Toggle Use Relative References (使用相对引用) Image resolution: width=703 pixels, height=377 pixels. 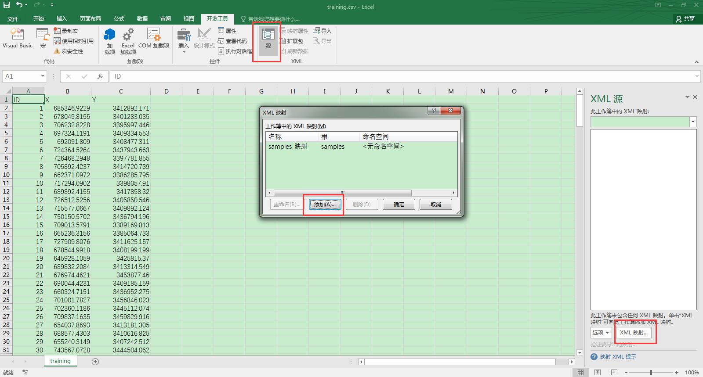[73, 41]
